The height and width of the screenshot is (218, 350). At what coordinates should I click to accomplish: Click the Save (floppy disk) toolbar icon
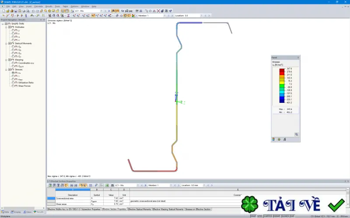click(x=16, y=10)
